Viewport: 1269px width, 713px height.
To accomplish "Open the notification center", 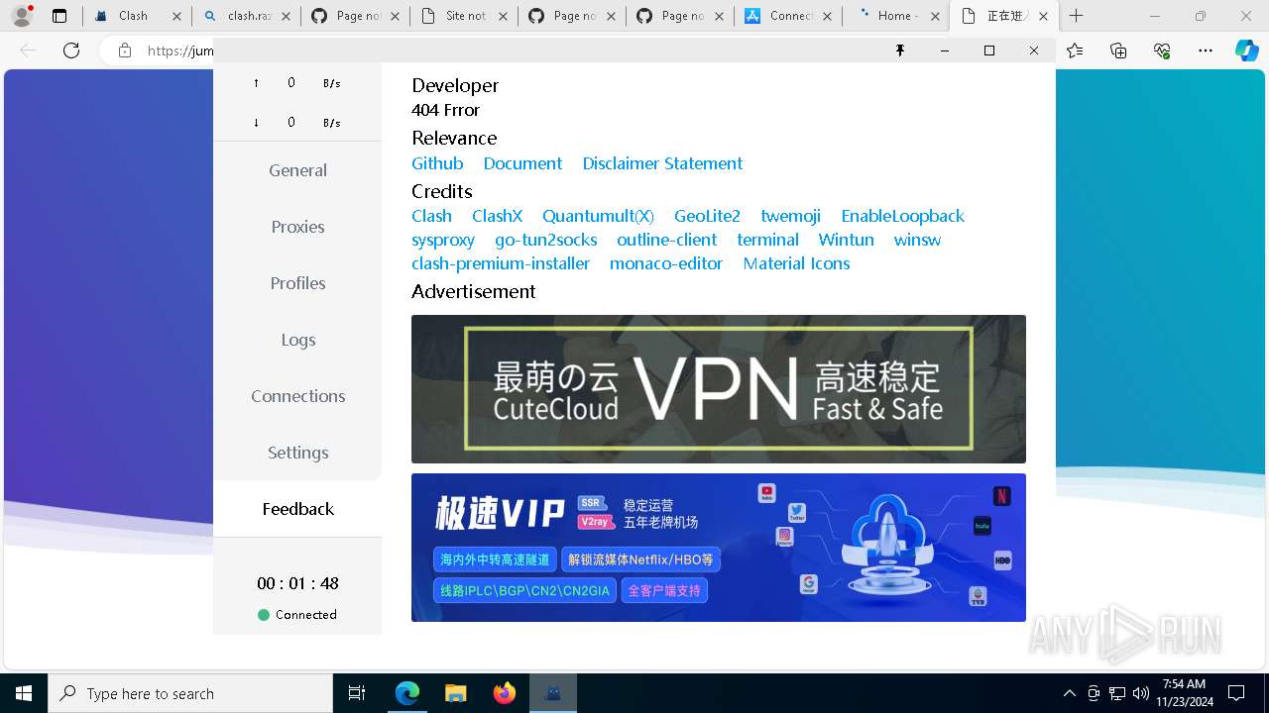I will (x=1236, y=693).
